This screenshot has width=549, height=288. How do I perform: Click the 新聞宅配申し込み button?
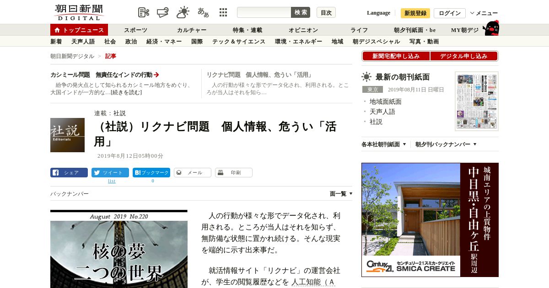pos(396,56)
